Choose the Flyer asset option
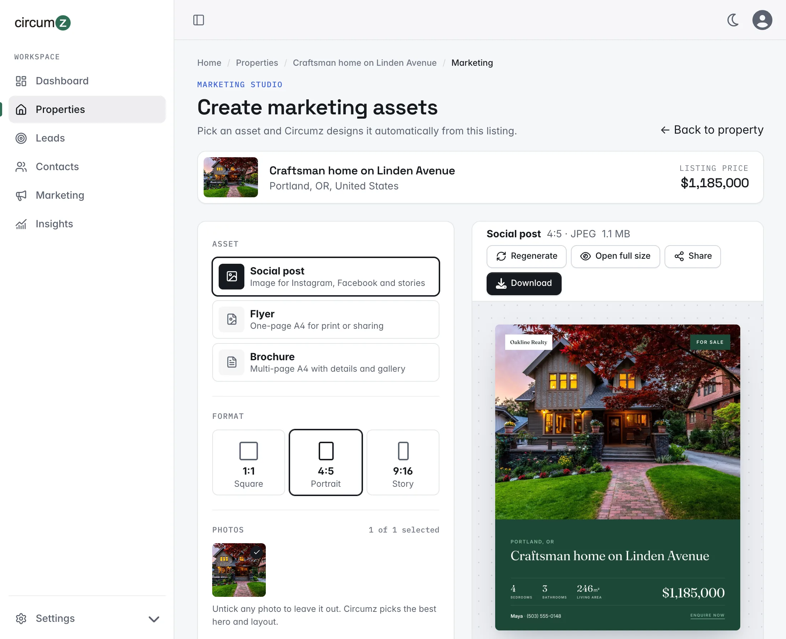 [x=326, y=319]
